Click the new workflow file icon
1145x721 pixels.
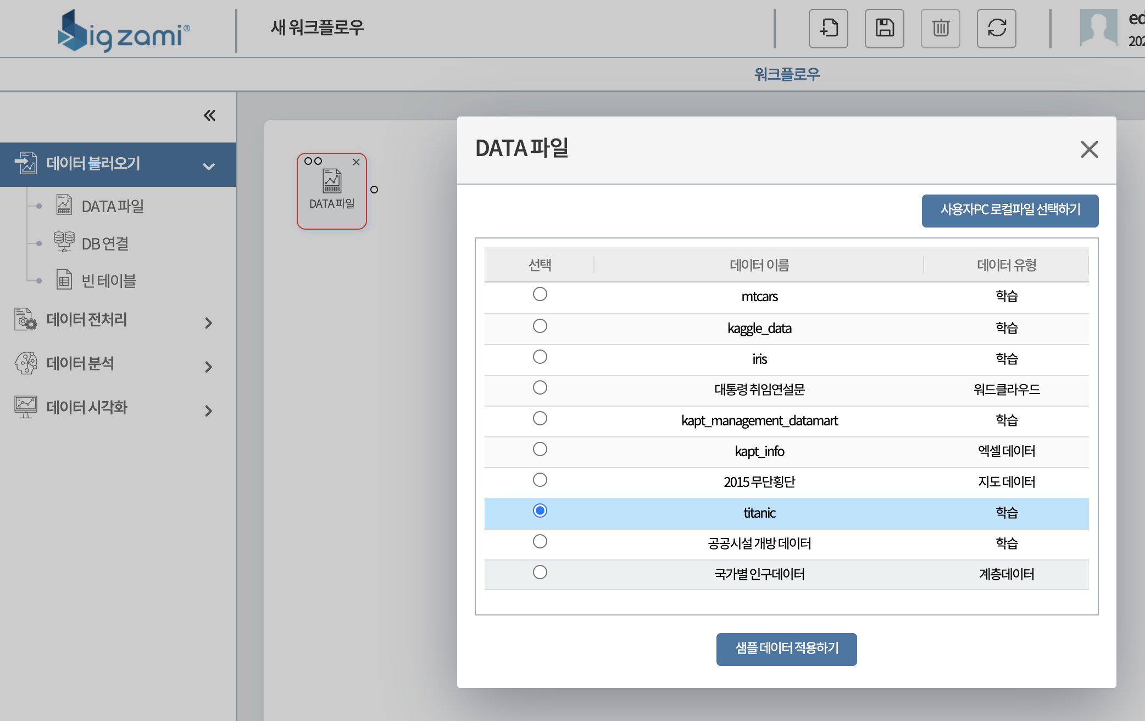828,28
